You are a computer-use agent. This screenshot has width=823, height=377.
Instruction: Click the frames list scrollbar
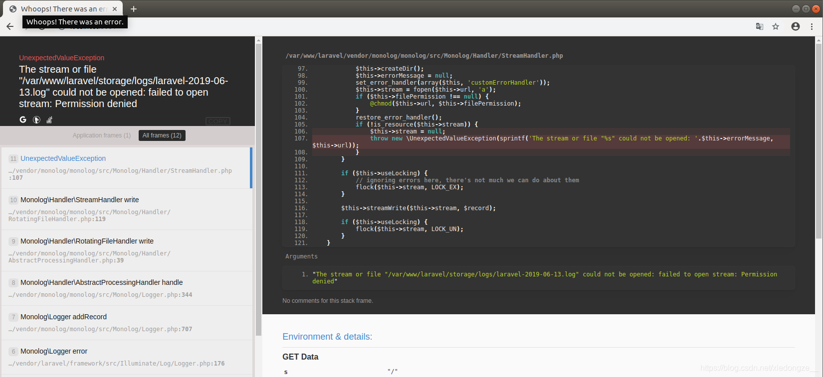click(258, 189)
